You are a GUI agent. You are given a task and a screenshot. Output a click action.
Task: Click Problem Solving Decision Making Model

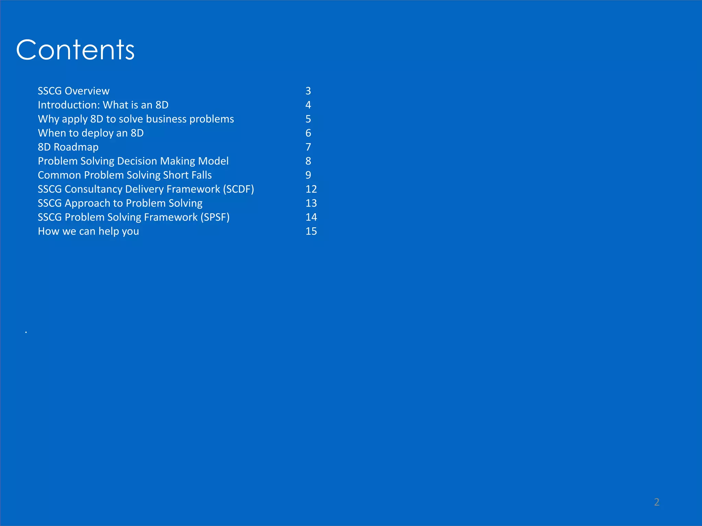(133, 161)
